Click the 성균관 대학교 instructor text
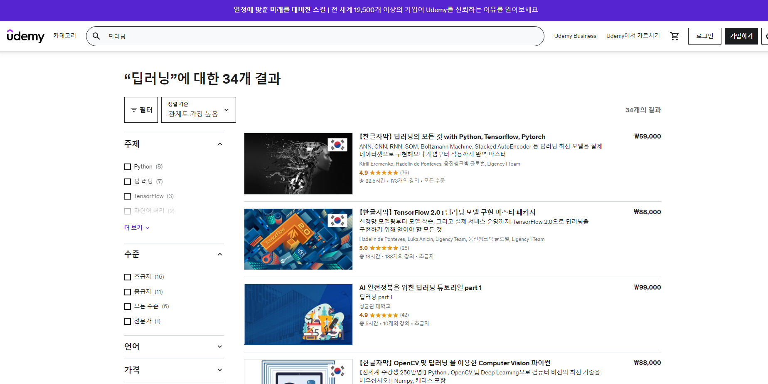 (x=375, y=306)
